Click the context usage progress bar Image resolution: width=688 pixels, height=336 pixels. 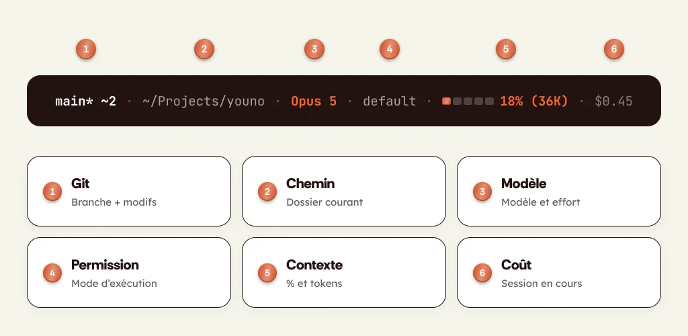[468, 101]
